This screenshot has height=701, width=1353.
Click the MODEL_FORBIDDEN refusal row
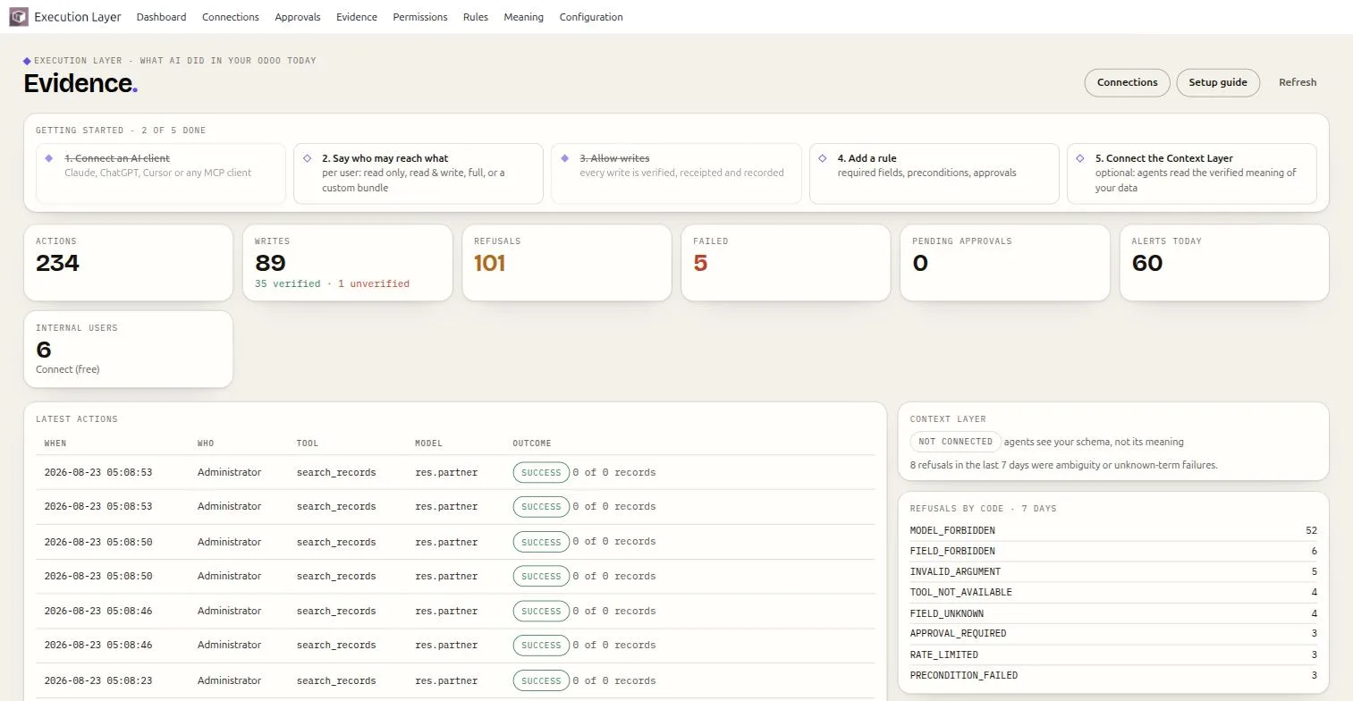(1113, 530)
